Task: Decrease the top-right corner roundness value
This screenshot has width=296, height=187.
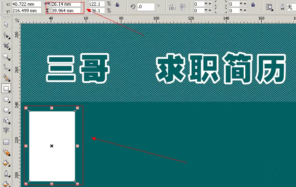Action: click(x=241, y=4)
